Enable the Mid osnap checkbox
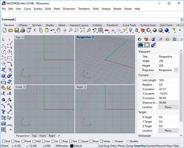Viewport: 184px width, 148px height. 34,141
